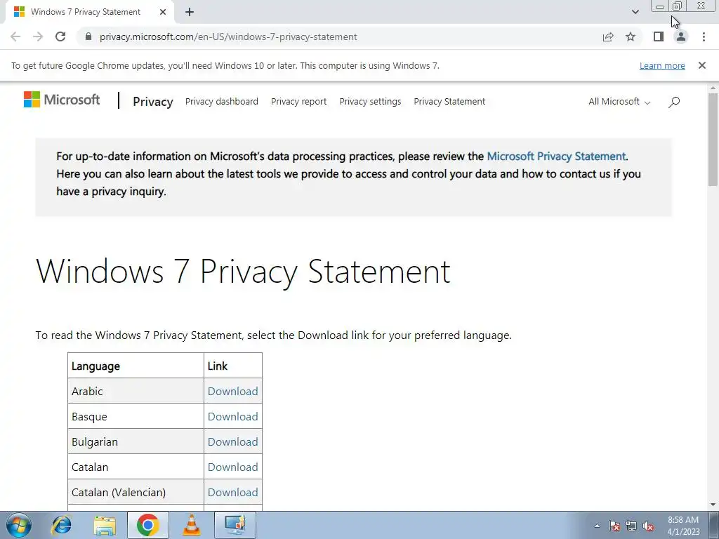Bookmark this page with the star icon
The image size is (719, 539).
(631, 36)
